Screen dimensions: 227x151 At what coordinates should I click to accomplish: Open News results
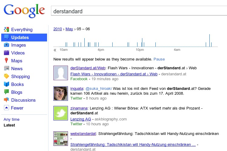coord(17,69)
